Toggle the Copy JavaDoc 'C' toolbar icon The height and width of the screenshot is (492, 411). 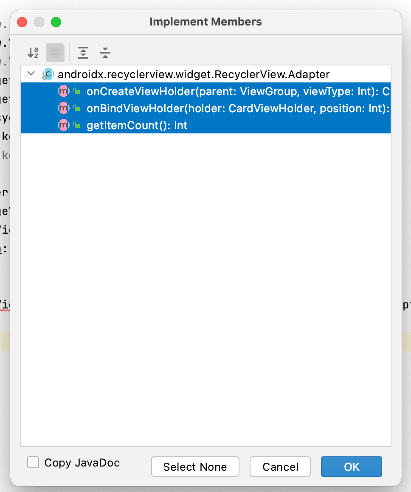click(55, 53)
